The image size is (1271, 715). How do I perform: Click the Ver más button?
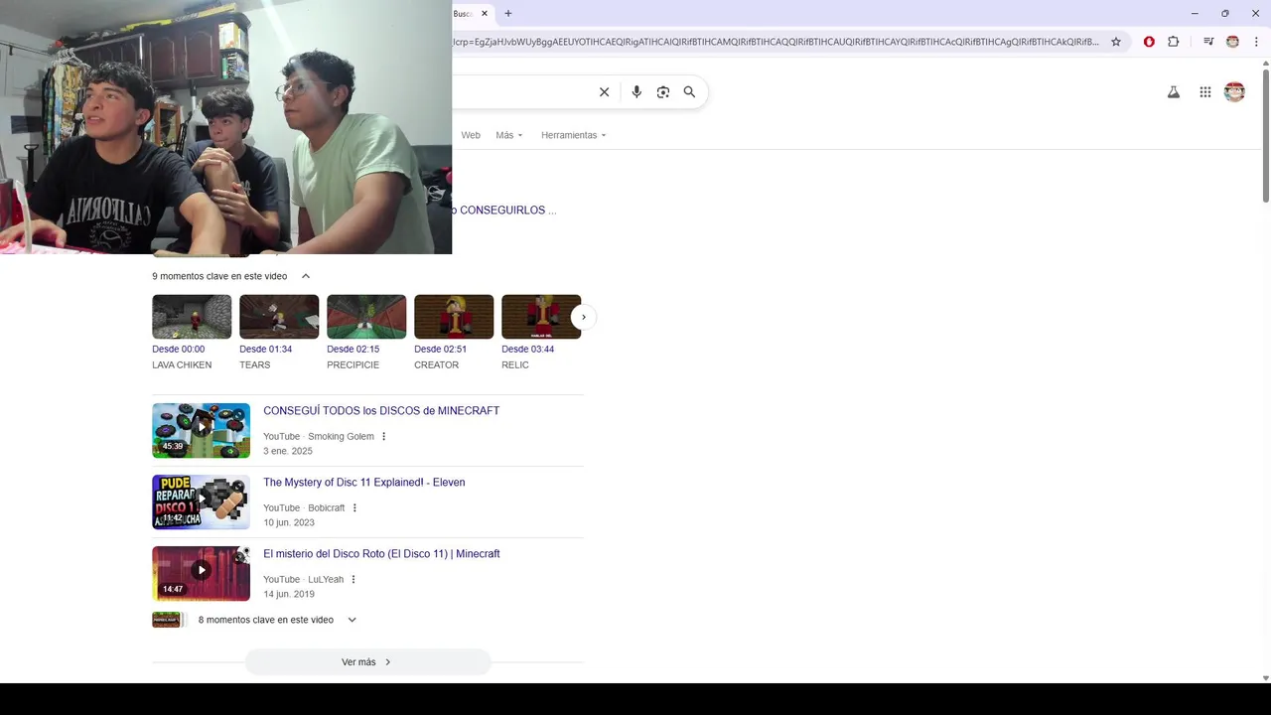pyautogui.click(x=367, y=662)
